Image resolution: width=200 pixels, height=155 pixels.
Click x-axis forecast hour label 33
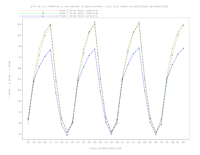coord(89,142)
